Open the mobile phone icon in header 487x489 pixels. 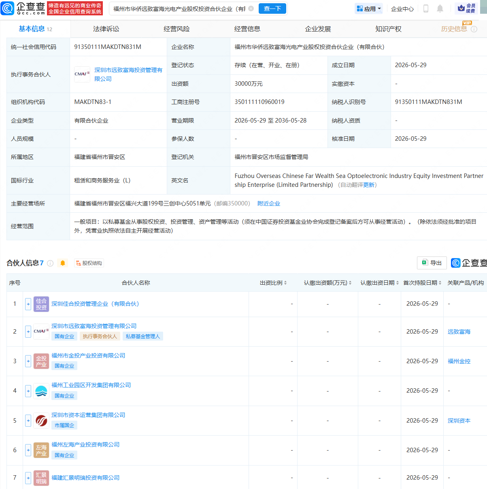pyautogui.click(x=426, y=8)
